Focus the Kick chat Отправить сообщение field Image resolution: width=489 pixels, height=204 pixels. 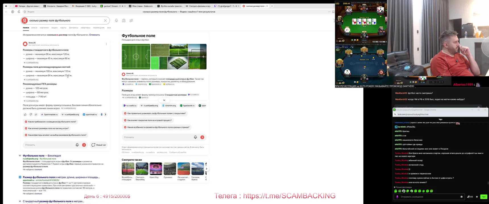[429, 197]
